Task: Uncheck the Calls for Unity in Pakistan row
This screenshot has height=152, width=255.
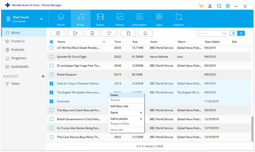Action: [52, 83]
